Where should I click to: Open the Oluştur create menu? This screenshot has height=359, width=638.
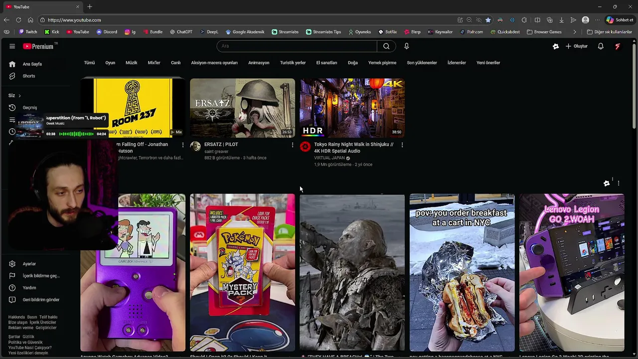pos(577,46)
